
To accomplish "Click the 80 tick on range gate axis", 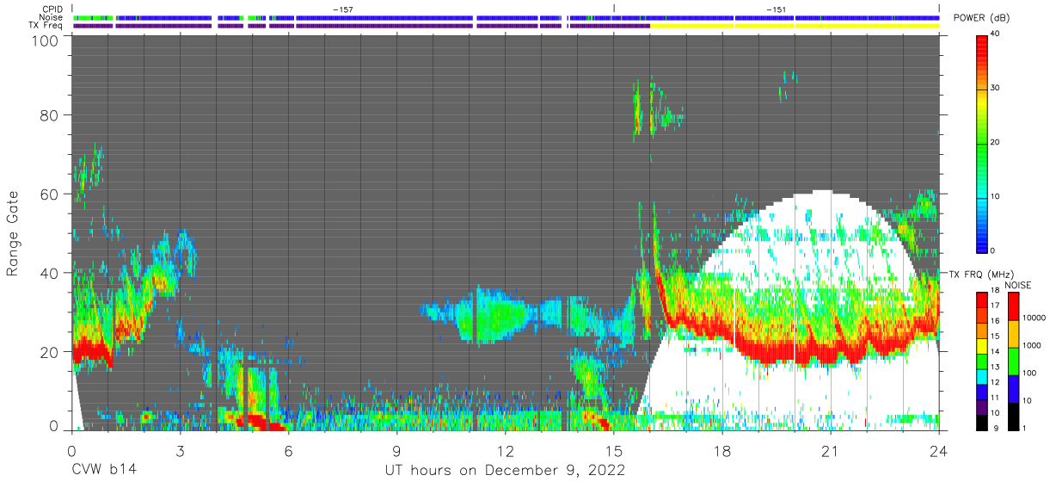I will 48,114.
